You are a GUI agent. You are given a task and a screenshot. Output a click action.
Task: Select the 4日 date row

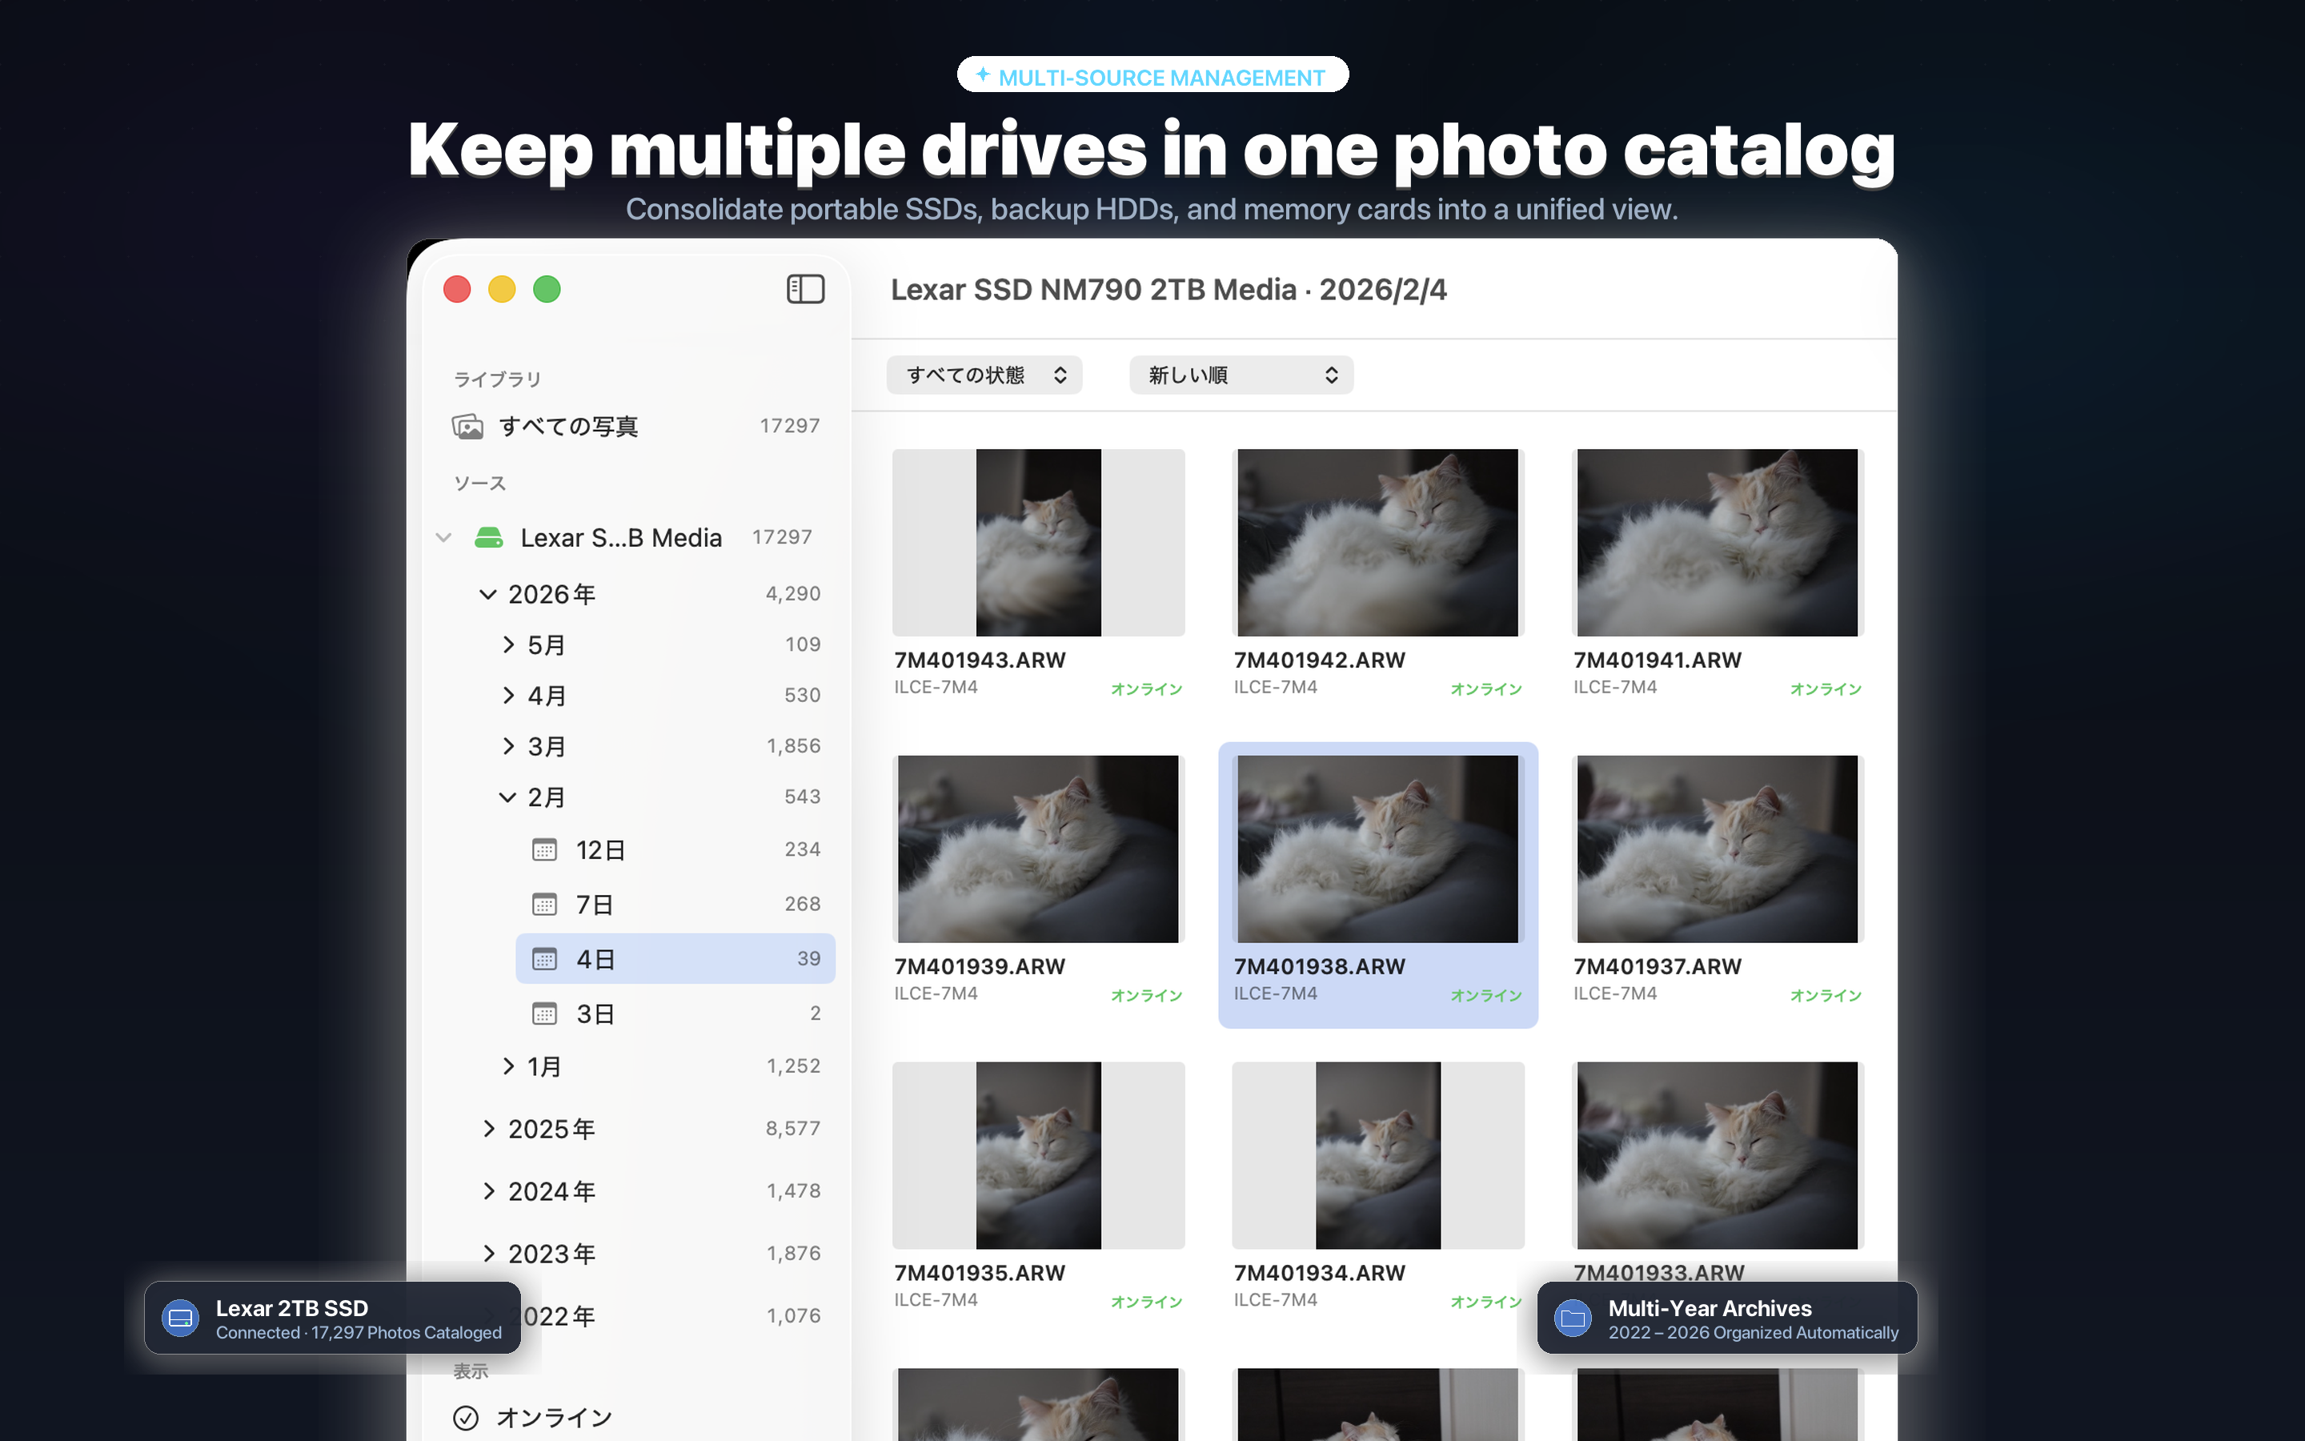[x=675, y=959]
